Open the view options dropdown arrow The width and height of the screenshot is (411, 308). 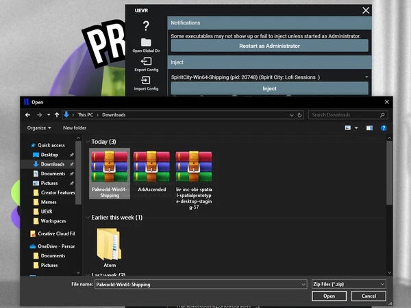pos(356,128)
